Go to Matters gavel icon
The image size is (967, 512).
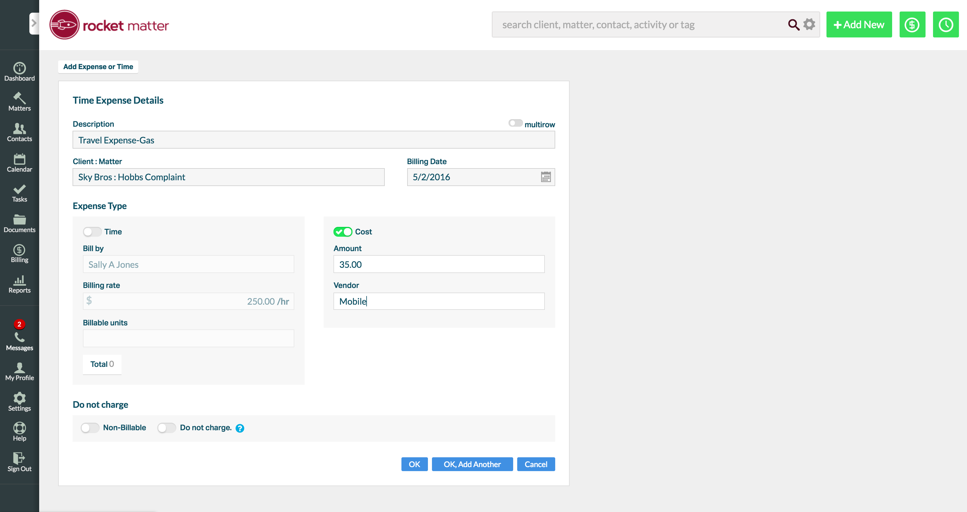tap(20, 98)
